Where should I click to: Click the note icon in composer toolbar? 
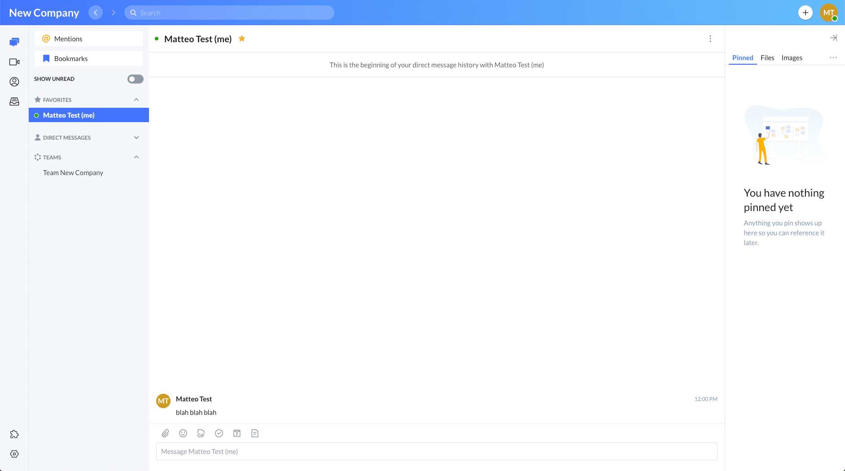(255, 433)
